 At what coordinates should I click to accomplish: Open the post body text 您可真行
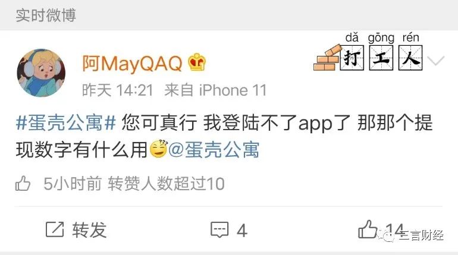[159, 122]
